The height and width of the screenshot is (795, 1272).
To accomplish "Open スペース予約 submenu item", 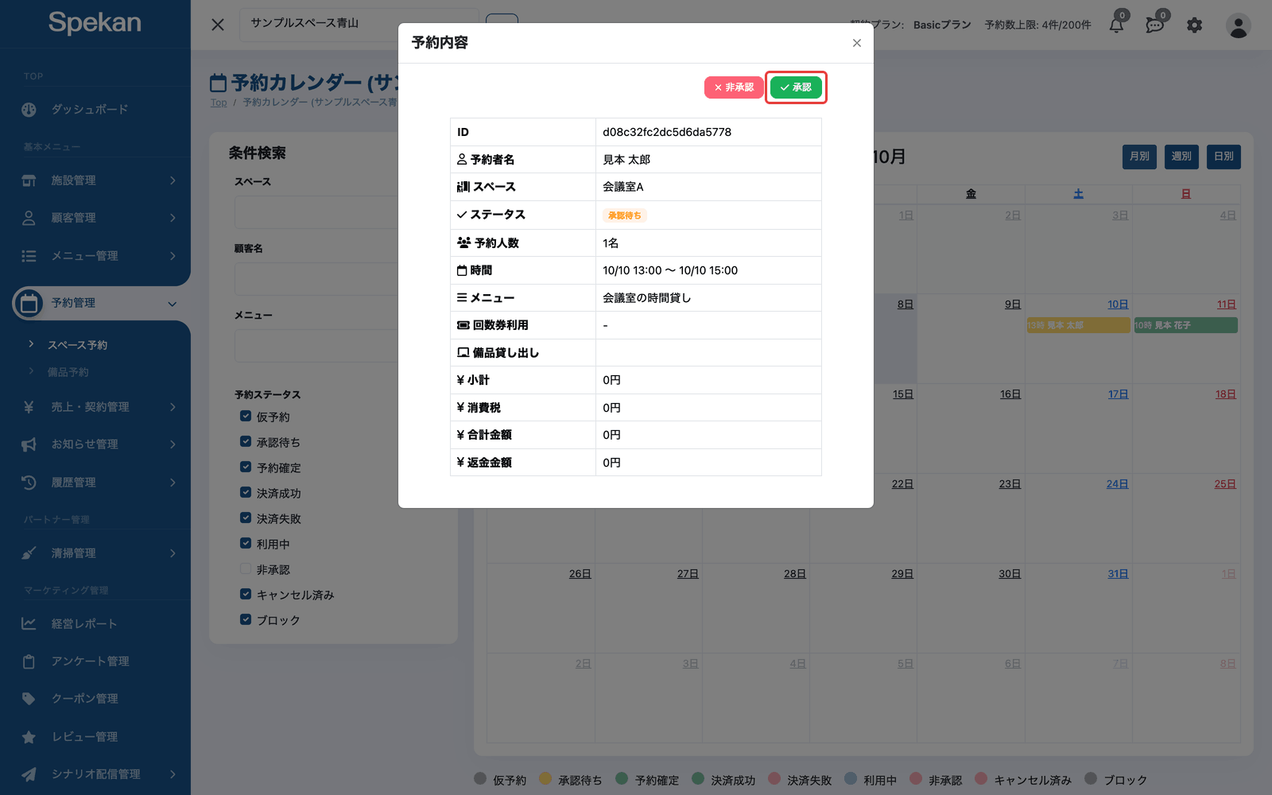I will pyautogui.click(x=77, y=345).
